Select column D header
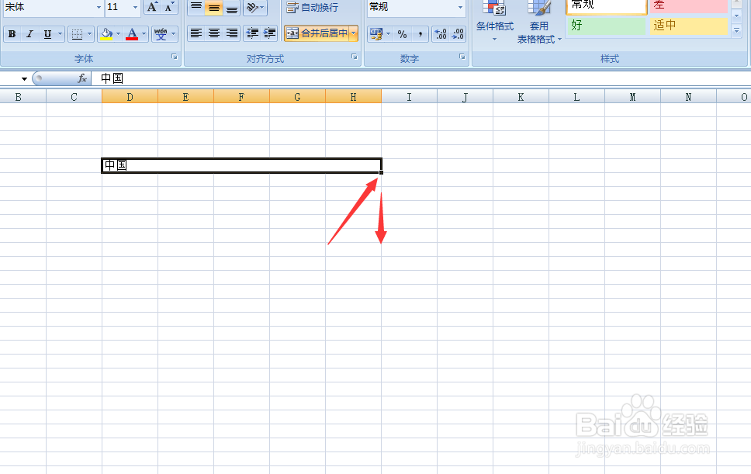The width and height of the screenshot is (751, 474). click(130, 97)
